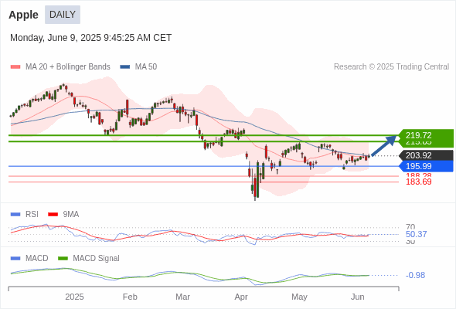Image resolution: width=456 pixels, height=309 pixels.
Task: Click the MA 50 blue legend swatch
Action: [125, 67]
